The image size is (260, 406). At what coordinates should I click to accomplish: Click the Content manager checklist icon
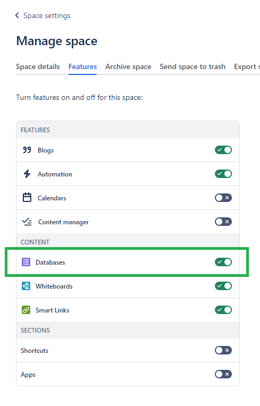27,222
